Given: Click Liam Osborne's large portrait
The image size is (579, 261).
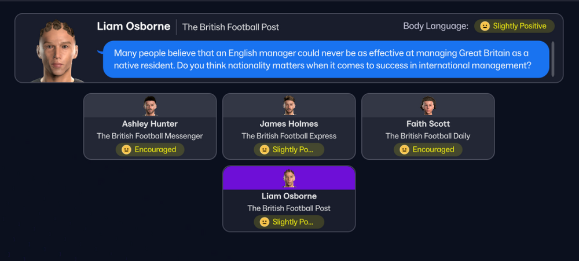Looking at the screenshot, I should (x=57, y=51).
